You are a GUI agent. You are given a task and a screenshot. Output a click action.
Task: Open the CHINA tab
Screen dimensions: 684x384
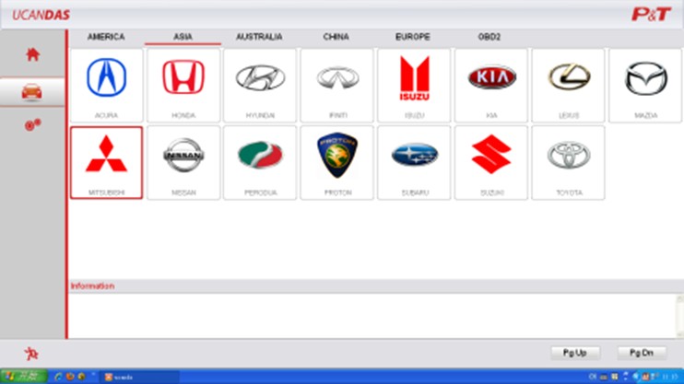click(336, 37)
